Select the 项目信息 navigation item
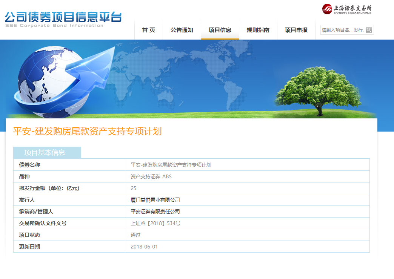The image size is (394, 279). pos(220,30)
